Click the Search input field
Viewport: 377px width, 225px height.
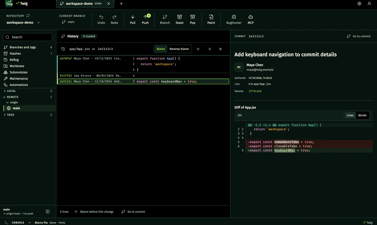(x=28, y=37)
